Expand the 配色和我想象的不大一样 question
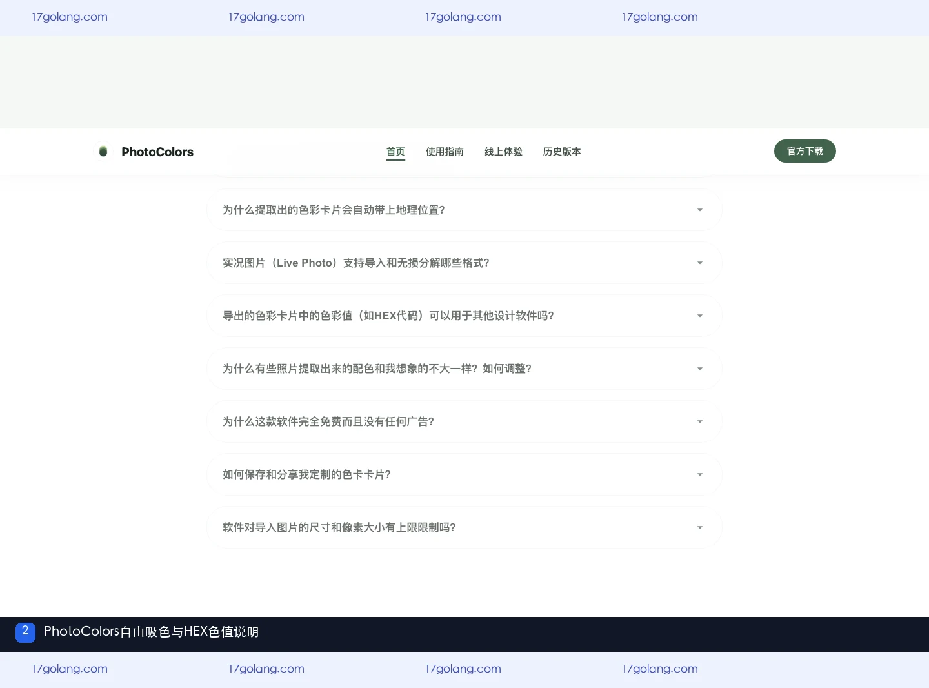The image size is (929, 688). point(464,369)
